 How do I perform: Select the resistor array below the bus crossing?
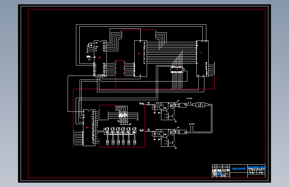click(124, 121)
